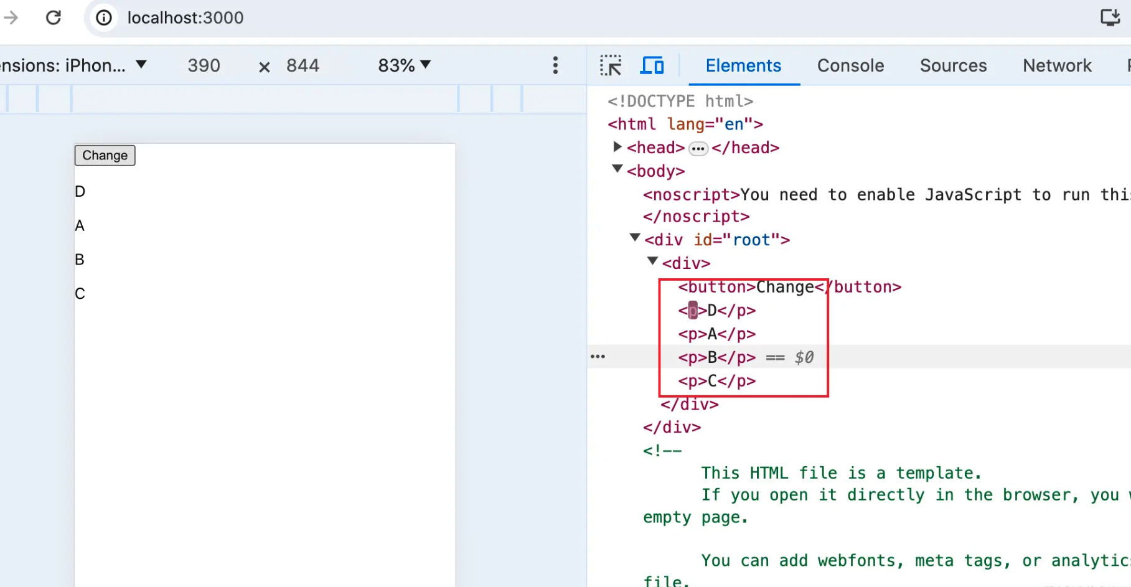The width and height of the screenshot is (1131, 587).
Task: Collapse the inner div node triangle
Action: pos(652,261)
